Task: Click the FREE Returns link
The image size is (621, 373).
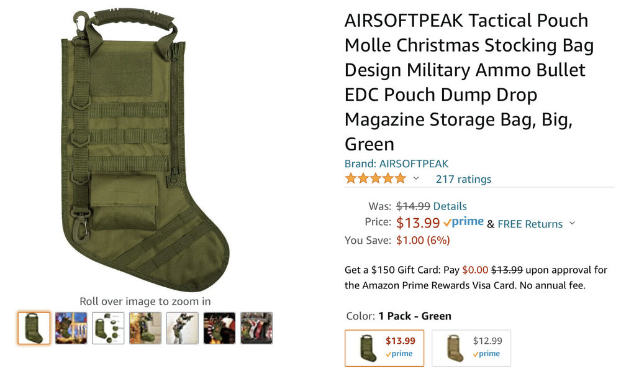Action: tap(530, 224)
